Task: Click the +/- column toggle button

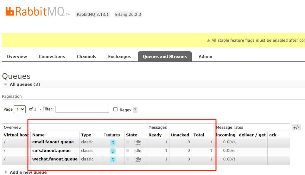Action: point(296,127)
